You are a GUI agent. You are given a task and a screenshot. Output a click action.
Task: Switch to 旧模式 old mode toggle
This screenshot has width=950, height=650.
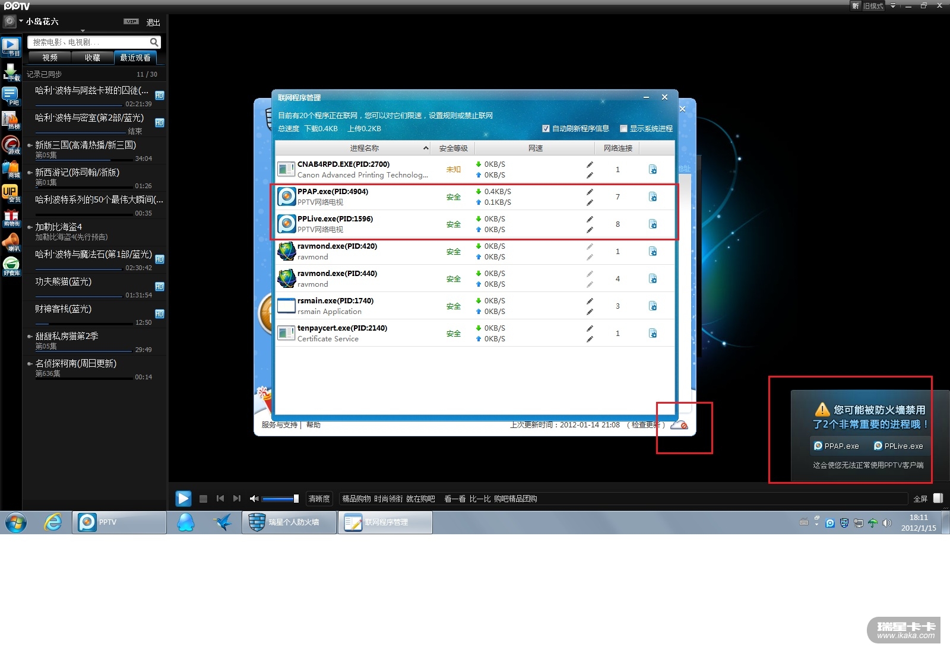873,6
